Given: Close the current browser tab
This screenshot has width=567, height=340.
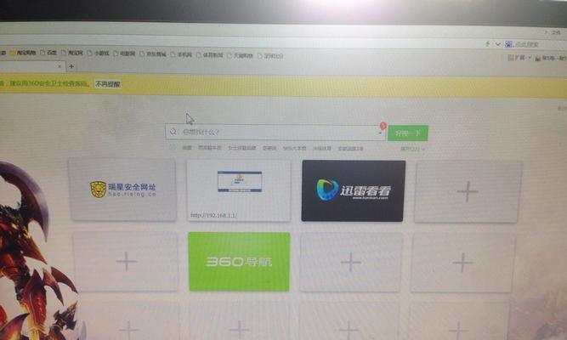Looking at the screenshot, I should 60,66.
